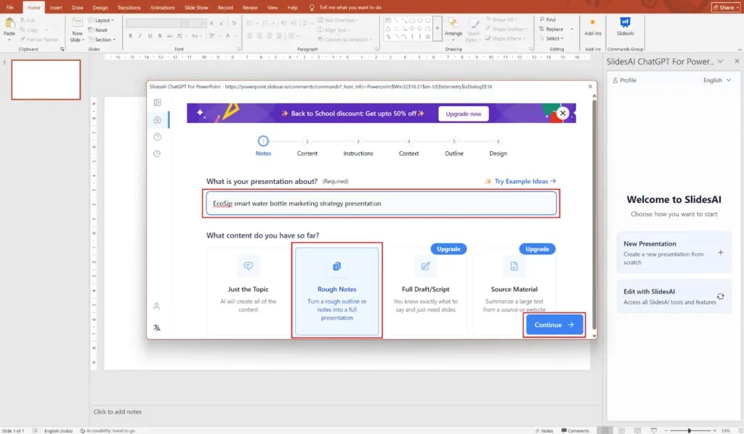Open the Design ribbon tab
Viewport: 744px width, 434px height.
click(100, 7)
